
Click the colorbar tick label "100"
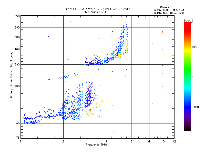click(194, 47)
